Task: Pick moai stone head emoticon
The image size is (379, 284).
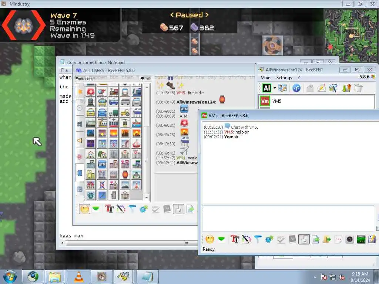Action: [114, 195]
